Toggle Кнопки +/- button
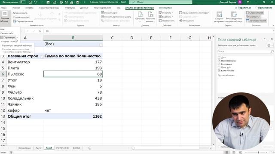 click(x=253, y=17)
